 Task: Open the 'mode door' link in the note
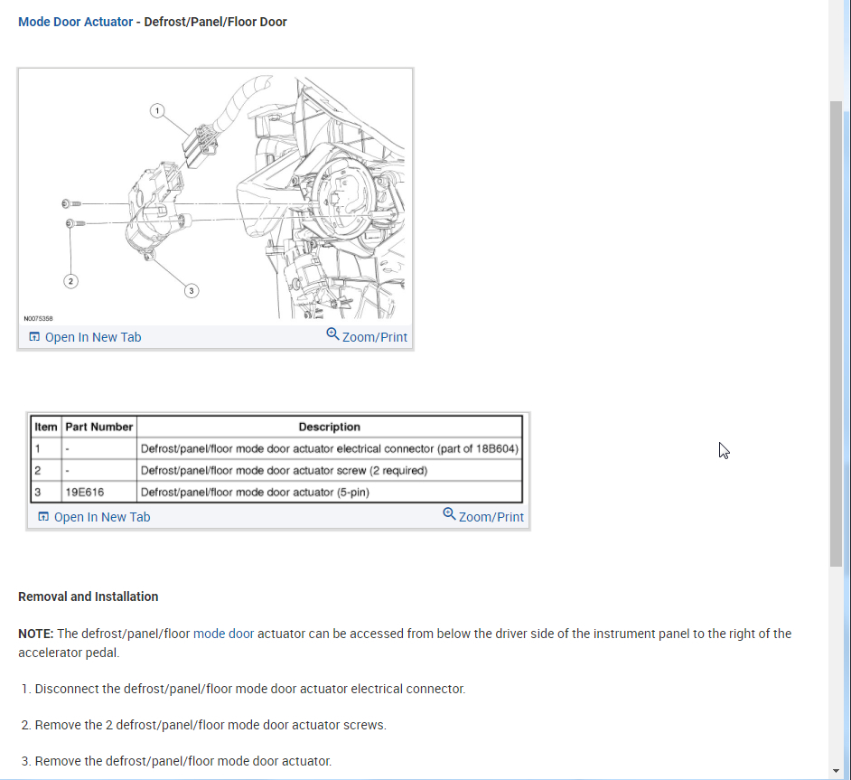(x=224, y=634)
